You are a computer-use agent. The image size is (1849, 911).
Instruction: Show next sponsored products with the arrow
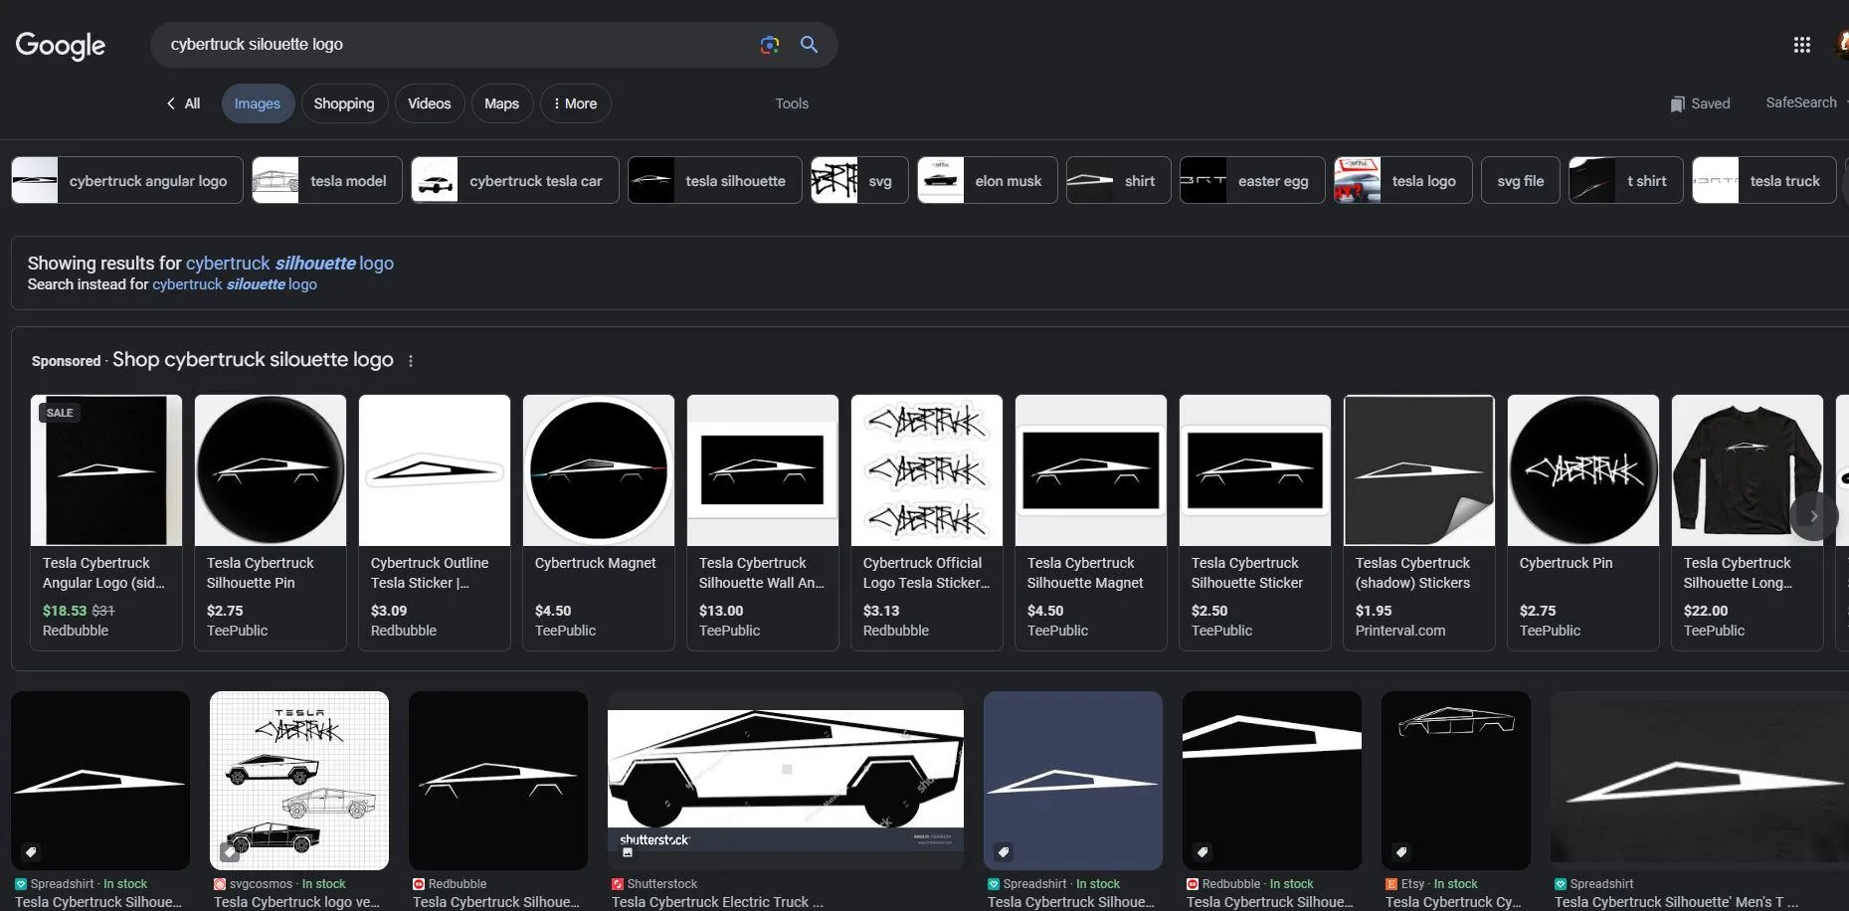tap(1813, 516)
